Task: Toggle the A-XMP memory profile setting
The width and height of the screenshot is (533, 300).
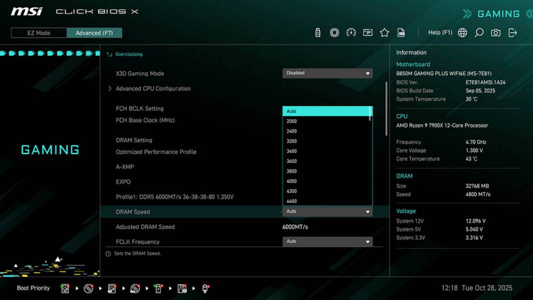Action: point(125,166)
